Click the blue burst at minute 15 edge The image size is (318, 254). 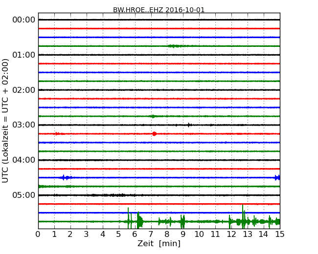point(277,178)
